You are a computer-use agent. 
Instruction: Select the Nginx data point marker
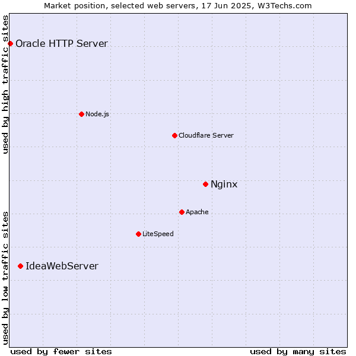[x=205, y=184]
